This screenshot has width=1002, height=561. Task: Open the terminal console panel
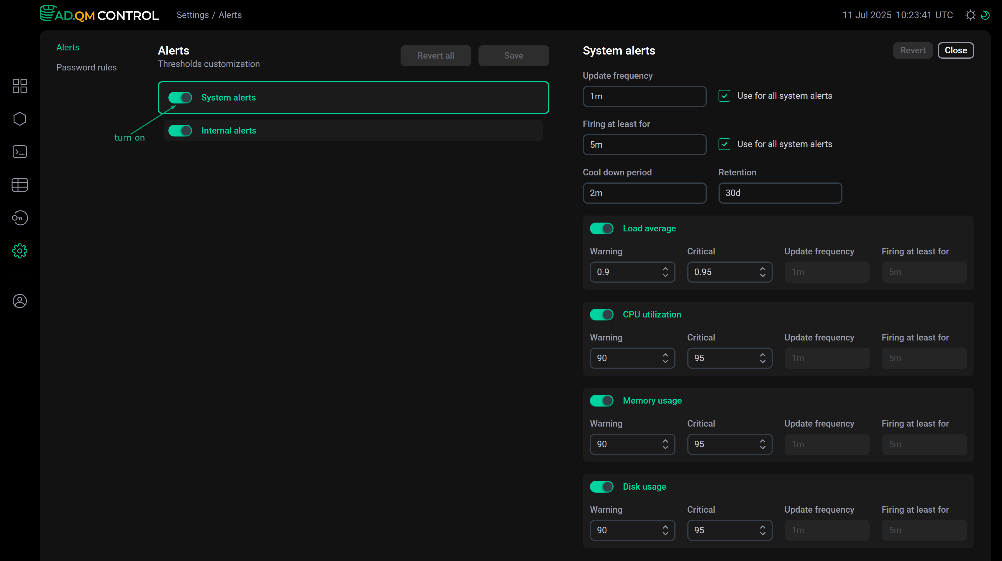19,152
